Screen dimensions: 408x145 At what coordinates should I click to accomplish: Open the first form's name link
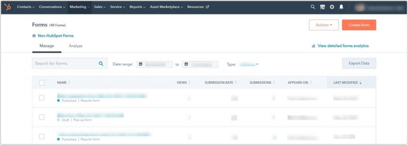pyautogui.click(x=102, y=96)
